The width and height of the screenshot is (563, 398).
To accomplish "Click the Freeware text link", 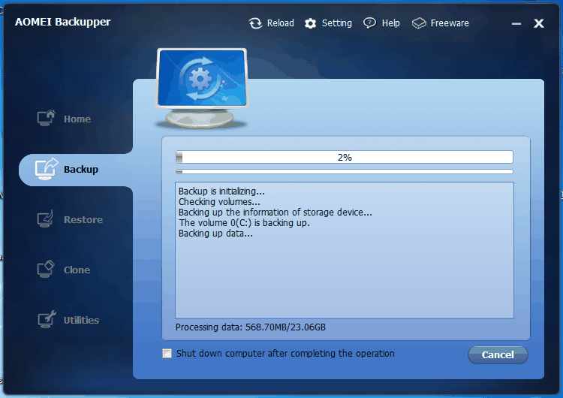I will point(450,23).
